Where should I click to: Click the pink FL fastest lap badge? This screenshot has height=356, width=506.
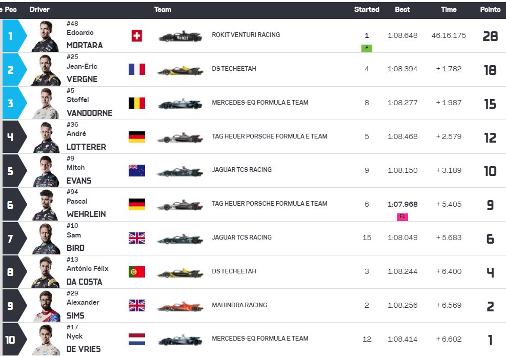point(402,216)
